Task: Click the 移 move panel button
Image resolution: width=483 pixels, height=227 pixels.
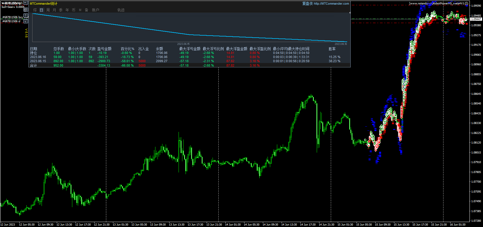Action: tap(26, 9)
